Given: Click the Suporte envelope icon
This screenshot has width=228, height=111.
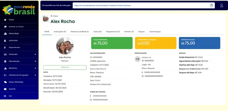Looking at the screenshot, I should pos(5,89).
